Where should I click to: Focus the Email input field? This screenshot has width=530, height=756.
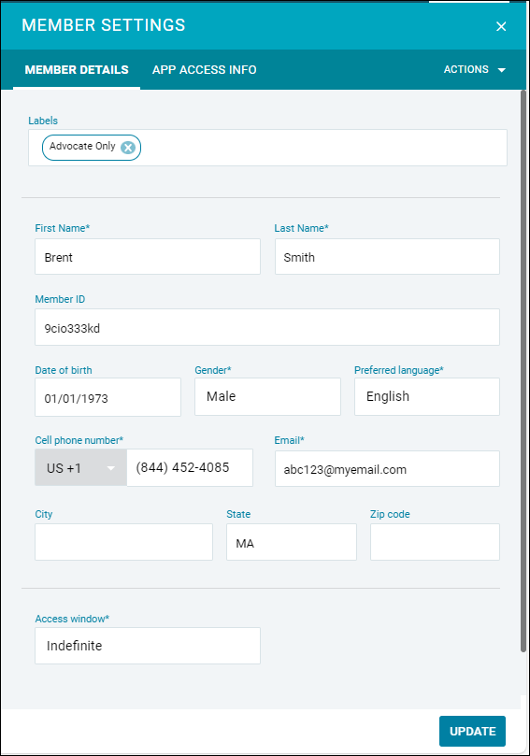coord(387,468)
